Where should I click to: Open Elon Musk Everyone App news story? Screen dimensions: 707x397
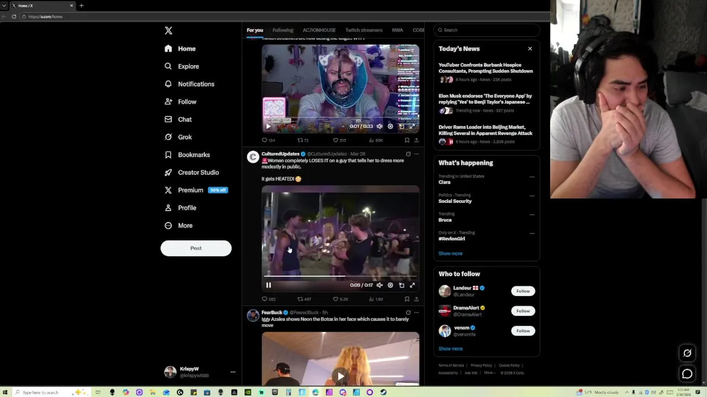point(486,103)
